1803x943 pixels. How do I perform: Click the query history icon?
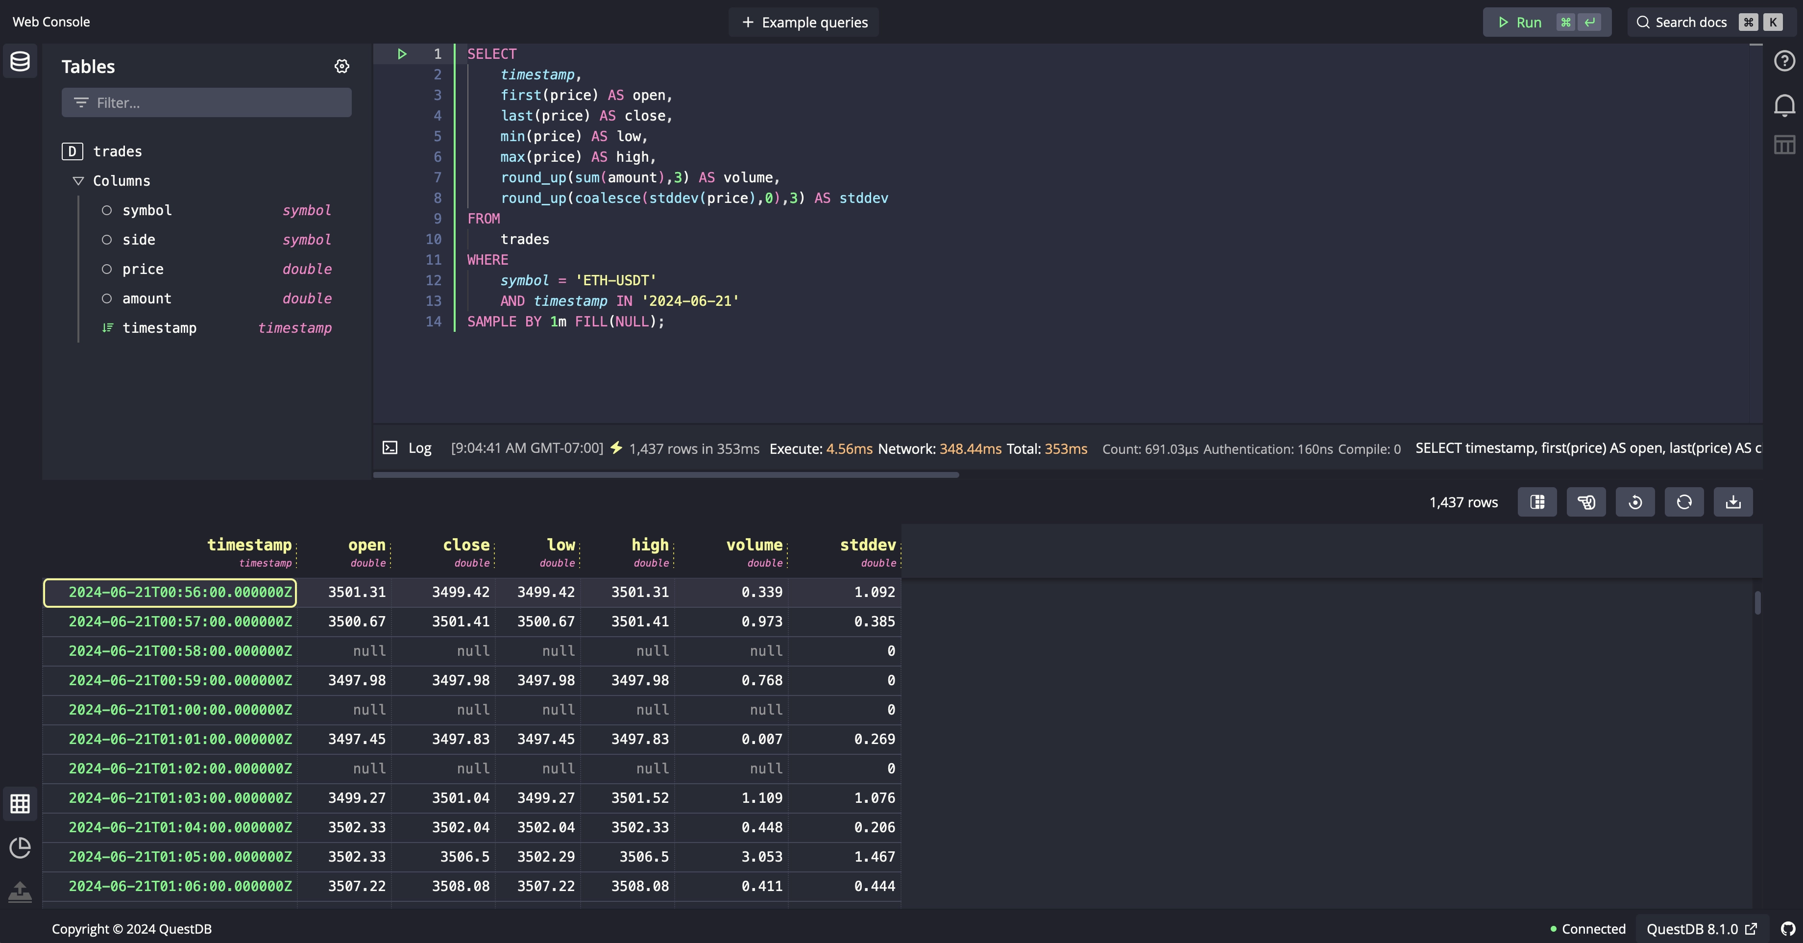click(1635, 502)
